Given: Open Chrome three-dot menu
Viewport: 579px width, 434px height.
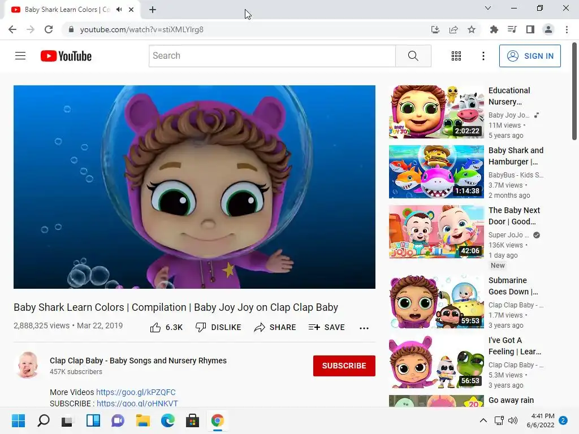Looking at the screenshot, I should (x=567, y=29).
